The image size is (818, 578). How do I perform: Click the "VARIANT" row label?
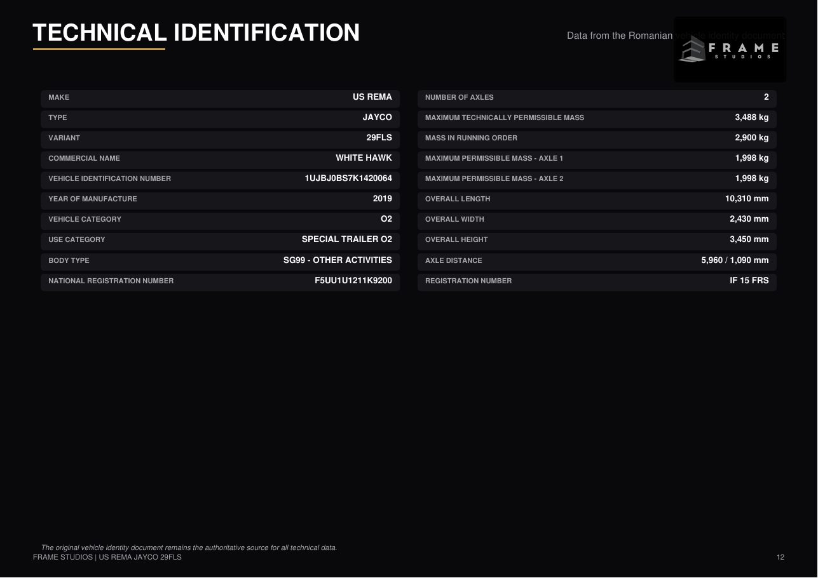click(64, 138)
